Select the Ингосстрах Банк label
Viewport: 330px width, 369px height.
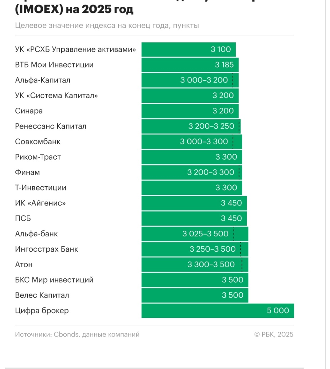point(47,249)
